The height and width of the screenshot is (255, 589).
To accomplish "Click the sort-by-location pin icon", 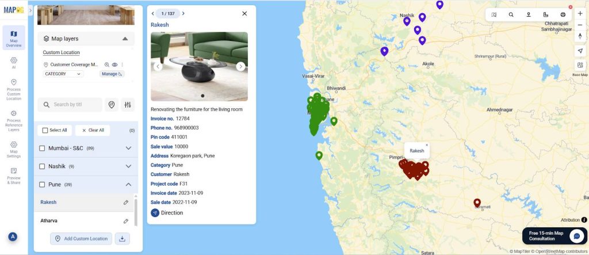I will tap(112, 105).
